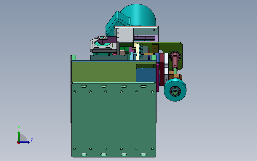This screenshot has height=161, width=257.
Task: Click the blue Z axis arrow of the triad
Action: point(25,142)
